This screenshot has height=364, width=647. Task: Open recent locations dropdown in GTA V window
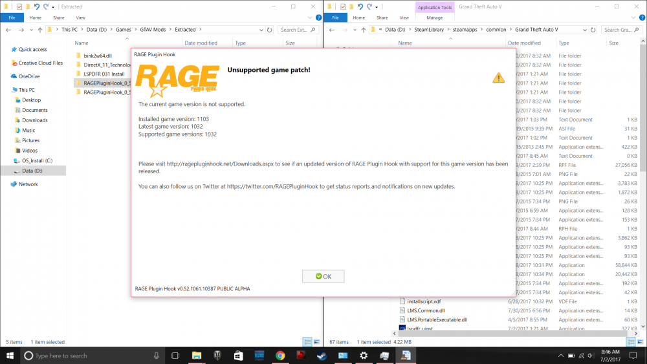point(355,30)
